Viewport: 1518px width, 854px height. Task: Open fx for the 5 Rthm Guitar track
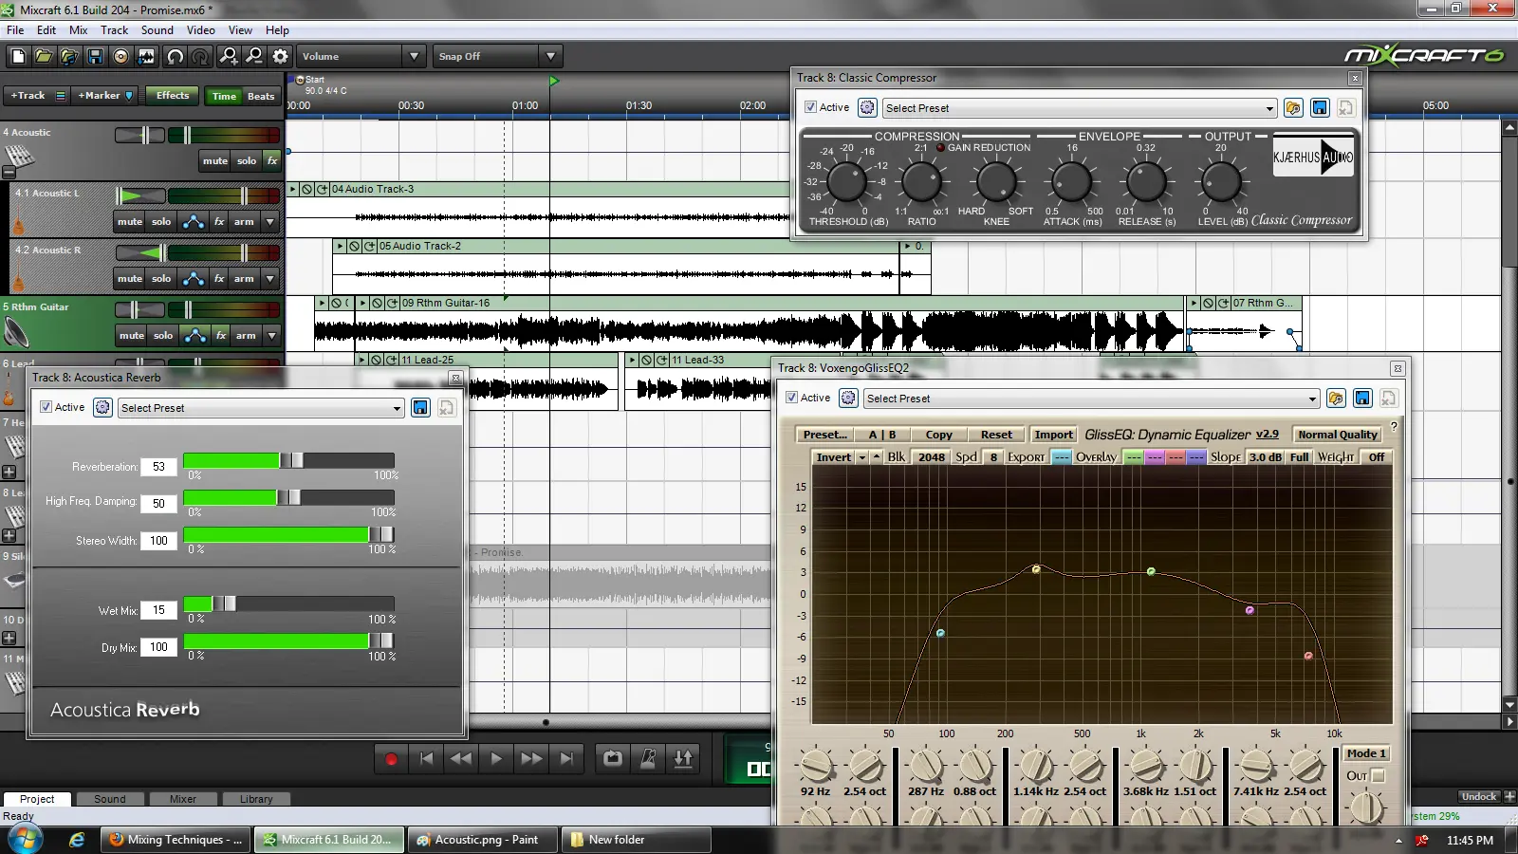point(221,336)
